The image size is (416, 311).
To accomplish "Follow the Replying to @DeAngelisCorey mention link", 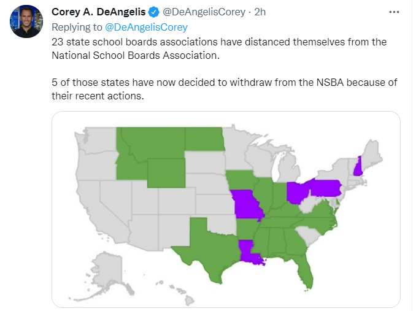I will coord(147,27).
